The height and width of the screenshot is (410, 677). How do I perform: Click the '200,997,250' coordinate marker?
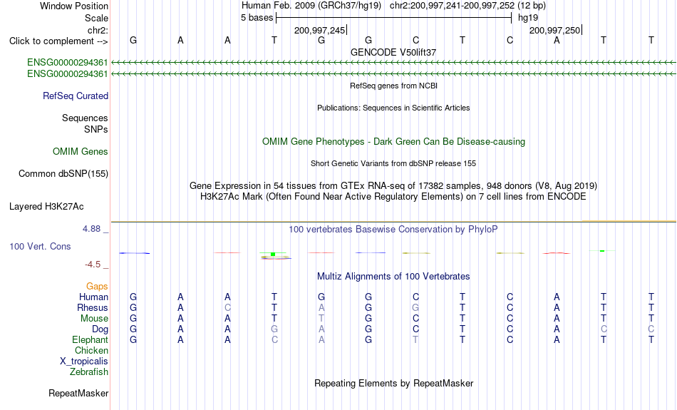click(x=555, y=30)
